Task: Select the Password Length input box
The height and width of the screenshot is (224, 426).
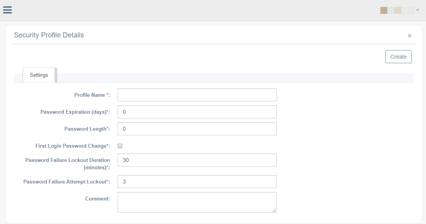Action: pyautogui.click(x=197, y=129)
